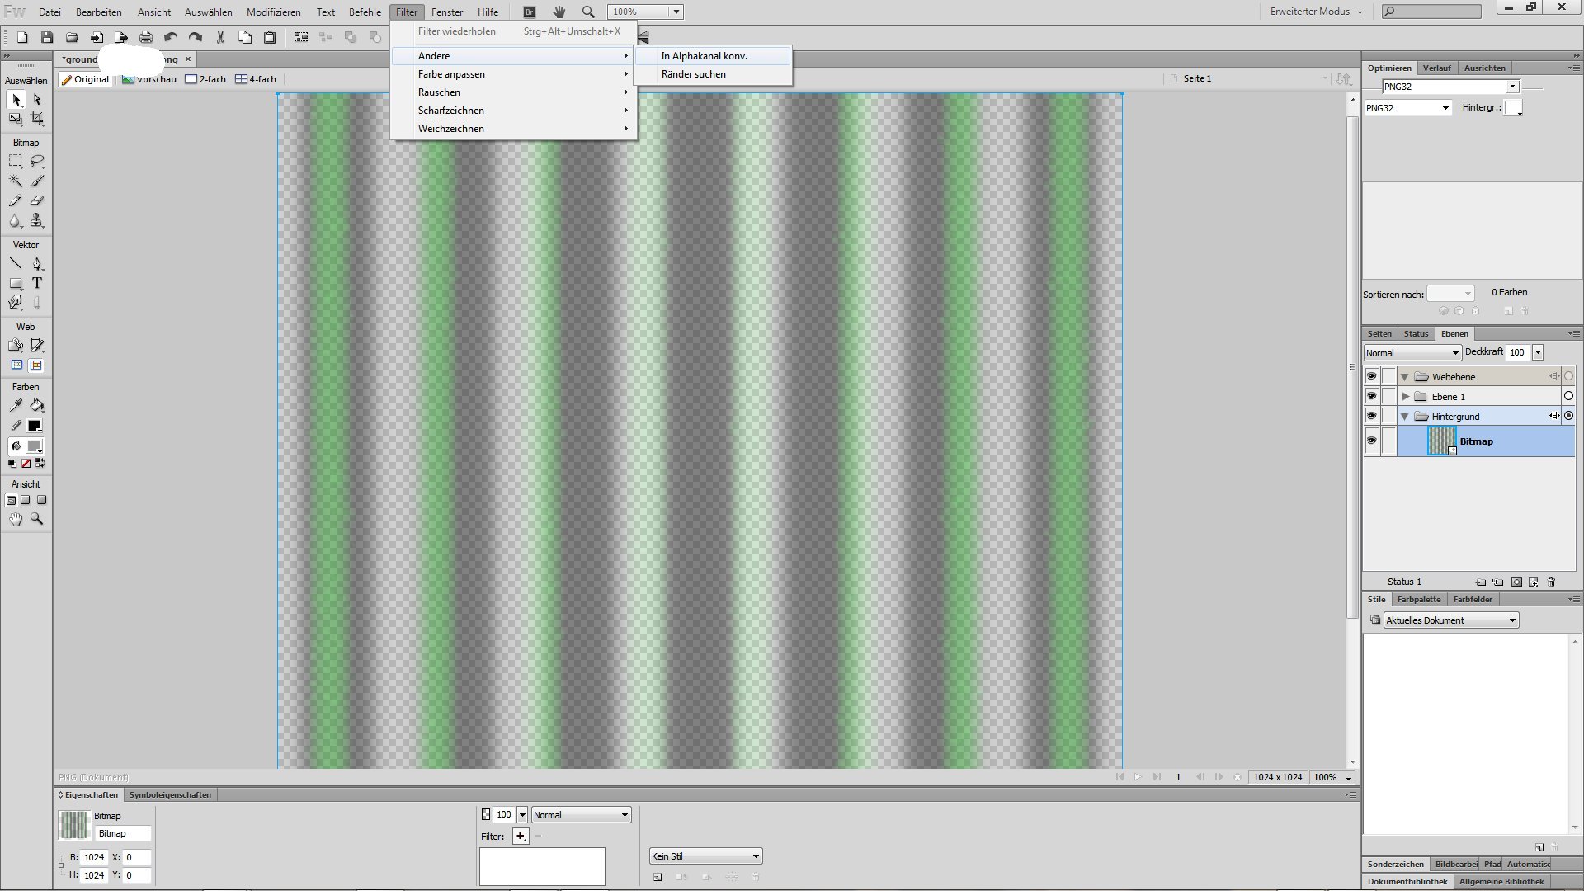1584x891 pixels.
Task: Hide the Bitmap object via eye icon
Action: pos(1371,441)
